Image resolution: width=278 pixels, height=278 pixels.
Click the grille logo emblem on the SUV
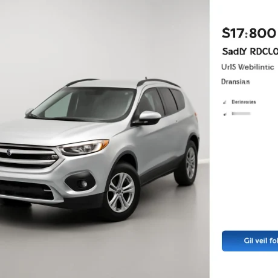click(8, 152)
